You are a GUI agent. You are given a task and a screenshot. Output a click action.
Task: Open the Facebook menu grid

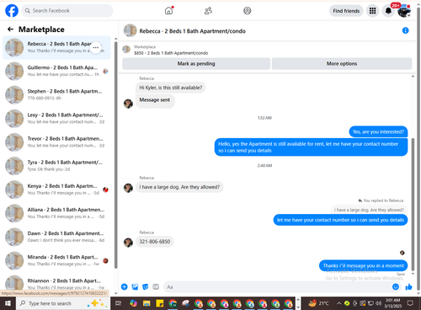(372, 11)
